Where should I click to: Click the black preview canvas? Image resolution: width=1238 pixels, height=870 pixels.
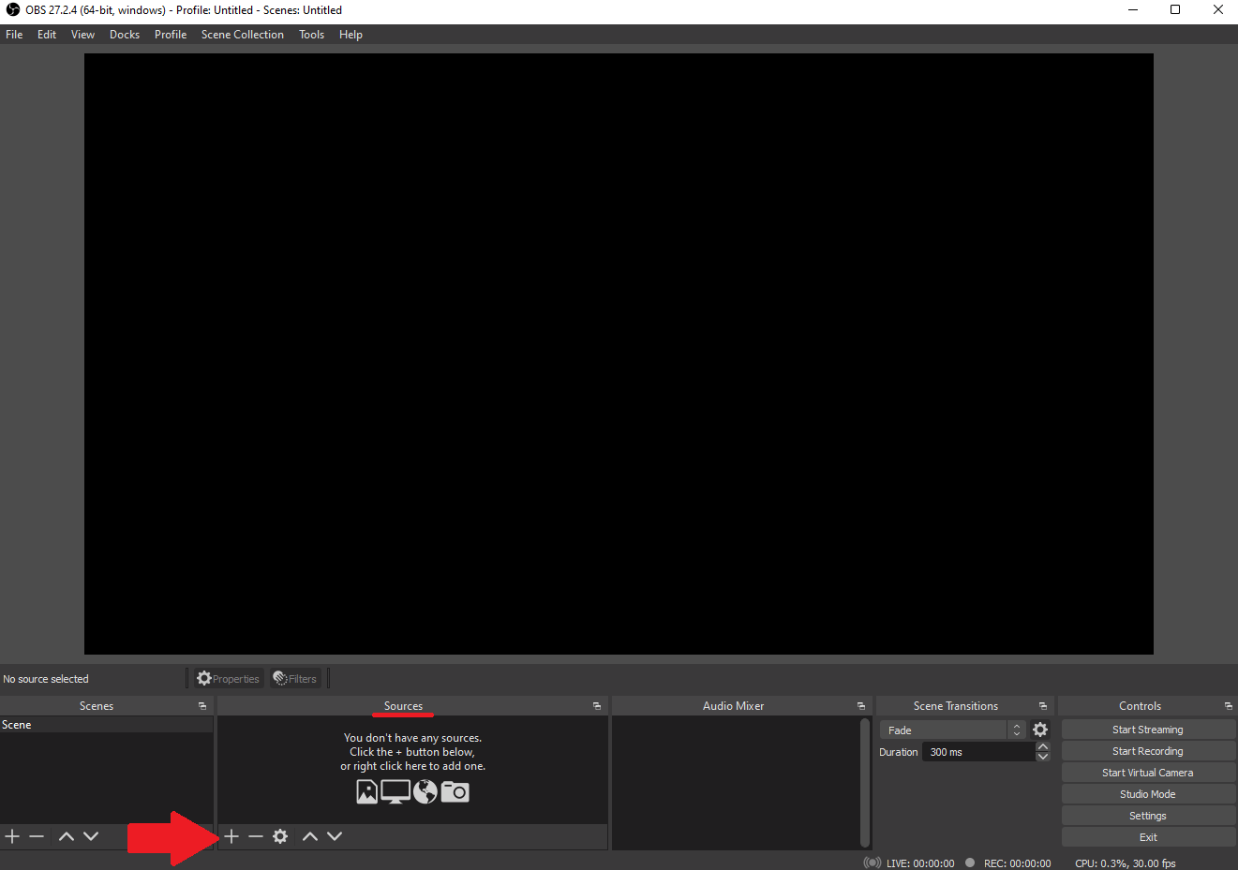[x=619, y=354]
